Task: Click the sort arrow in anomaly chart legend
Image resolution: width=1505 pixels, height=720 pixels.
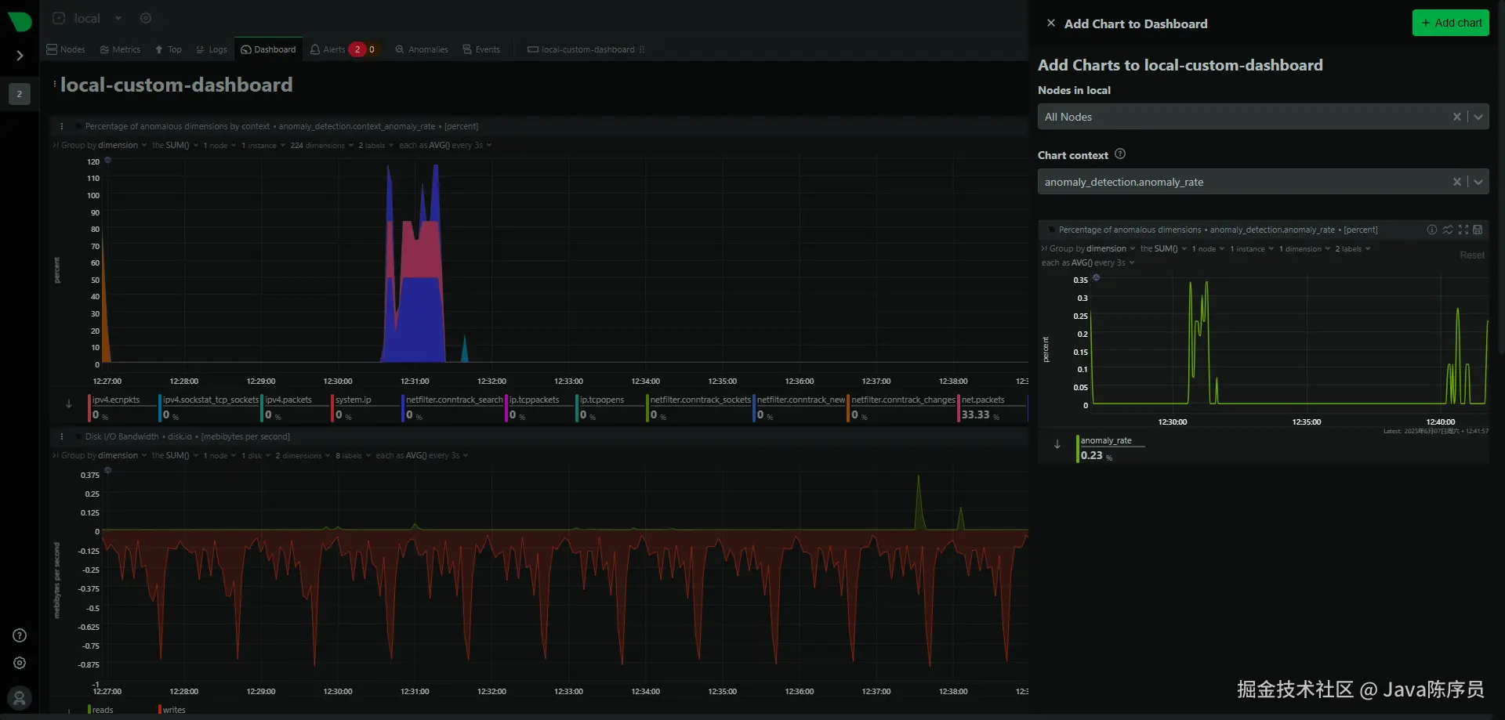Action: point(69,404)
